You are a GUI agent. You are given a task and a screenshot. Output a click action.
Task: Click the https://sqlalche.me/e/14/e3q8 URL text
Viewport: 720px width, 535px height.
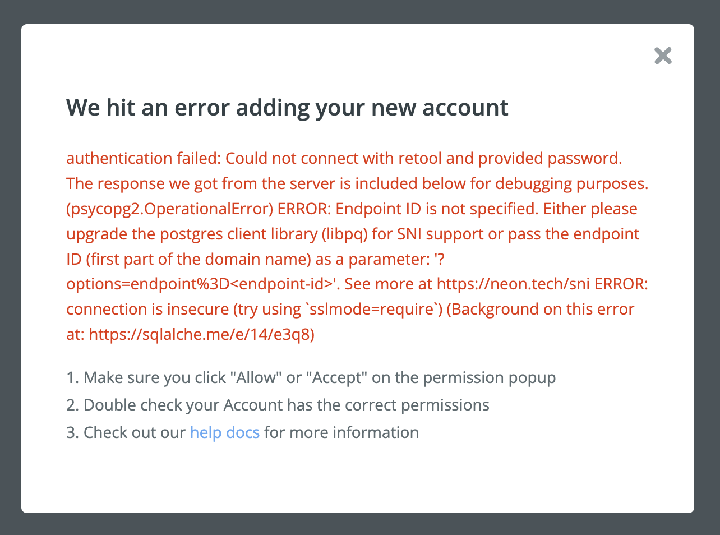pyautogui.click(x=199, y=334)
